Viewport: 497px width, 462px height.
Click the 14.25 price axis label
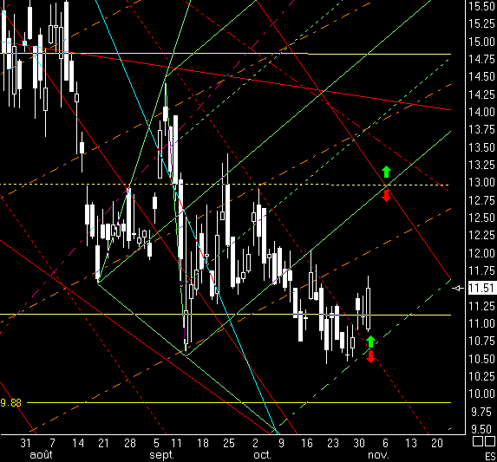pyautogui.click(x=481, y=94)
